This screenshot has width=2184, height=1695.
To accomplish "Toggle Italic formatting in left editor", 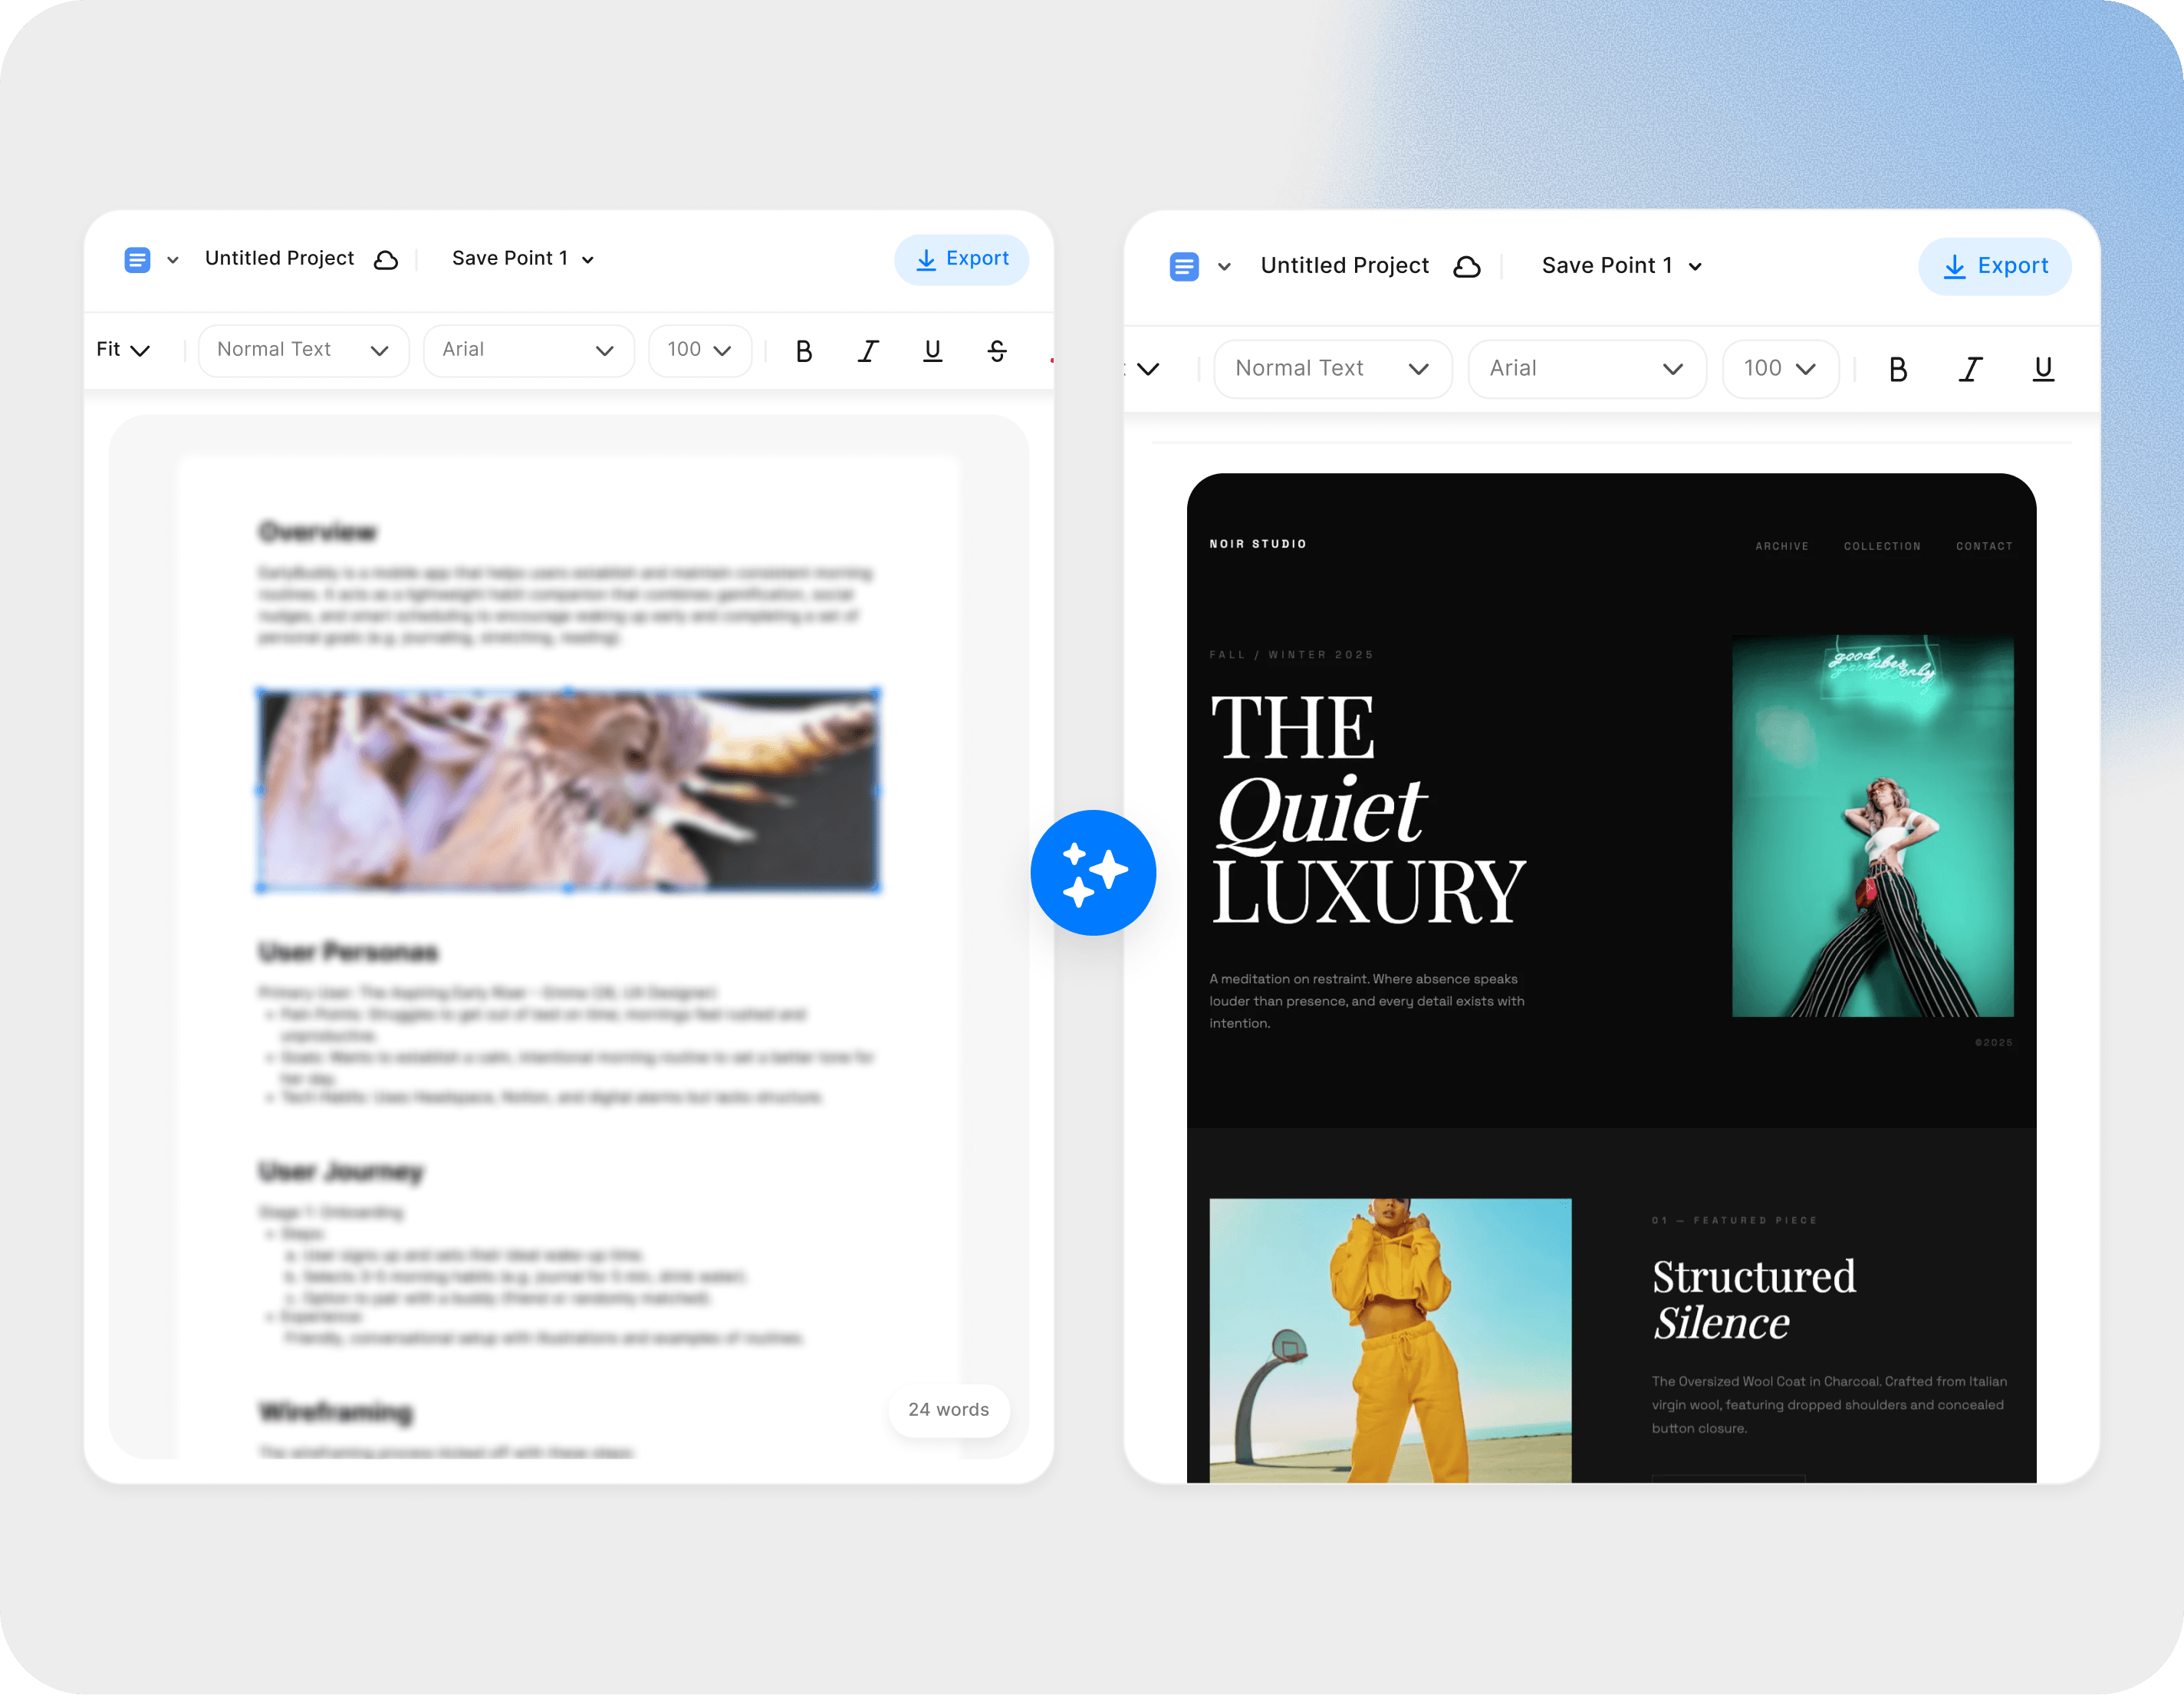I will click(868, 351).
